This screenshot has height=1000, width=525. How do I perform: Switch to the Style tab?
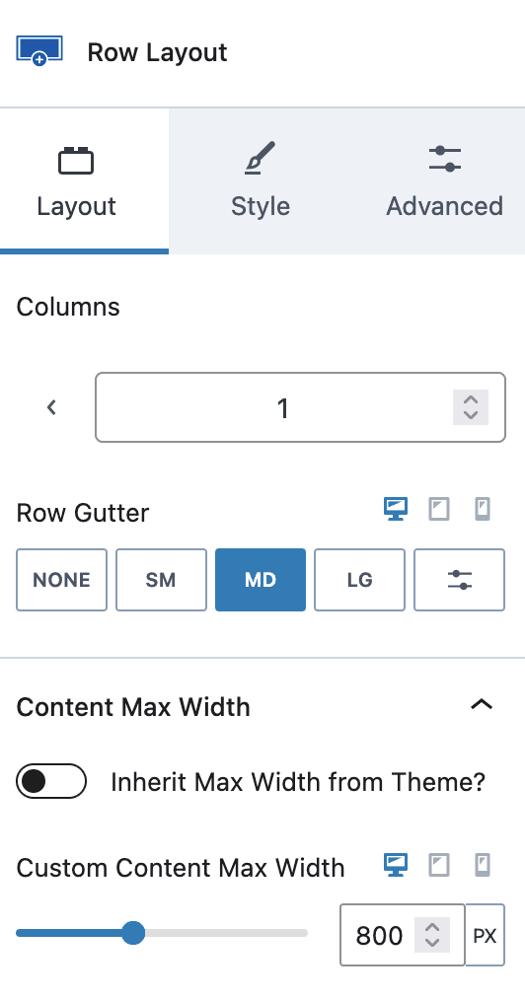(261, 181)
